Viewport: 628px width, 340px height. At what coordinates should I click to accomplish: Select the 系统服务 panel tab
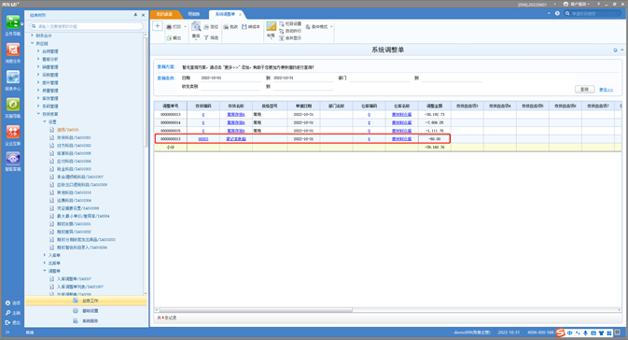pos(86,320)
